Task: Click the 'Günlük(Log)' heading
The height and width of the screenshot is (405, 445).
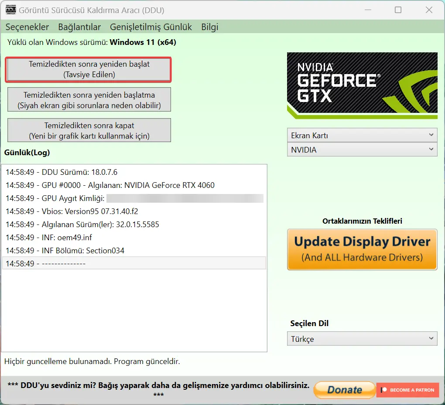Action: click(27, 153)
